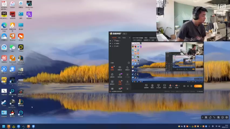Toggle the moon half-width mode in IME bar
The image size is (230, 129).
[x=210, y=117]
